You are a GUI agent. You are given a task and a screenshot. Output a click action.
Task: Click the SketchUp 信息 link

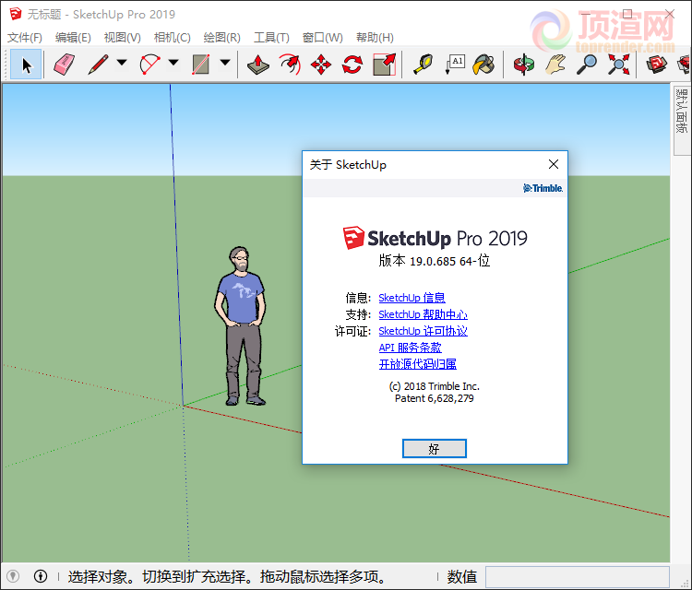tap(412, 298)
